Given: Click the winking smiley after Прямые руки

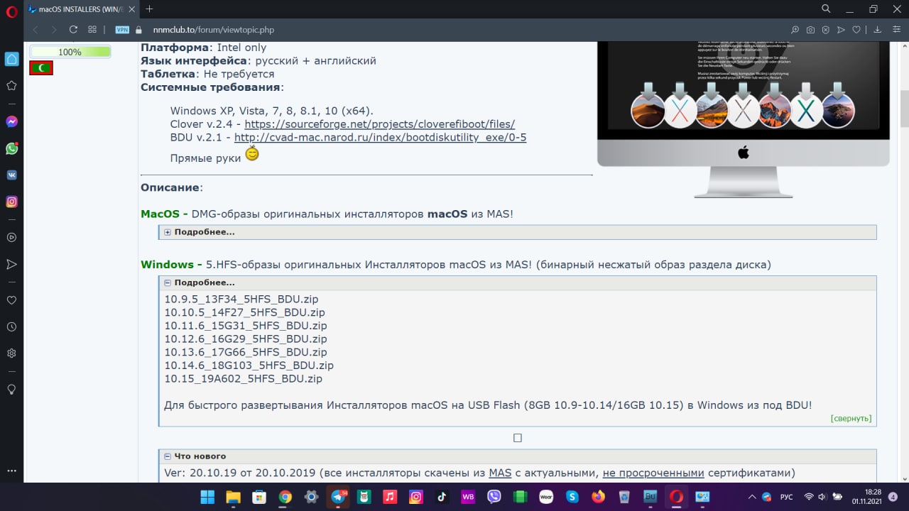Looking at the screenshot, I should (252, 153).
